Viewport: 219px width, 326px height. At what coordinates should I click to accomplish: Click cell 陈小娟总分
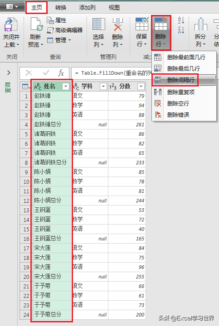[52, 201]
